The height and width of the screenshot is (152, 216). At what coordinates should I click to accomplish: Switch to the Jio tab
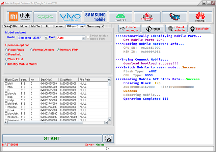pos(47,26)
